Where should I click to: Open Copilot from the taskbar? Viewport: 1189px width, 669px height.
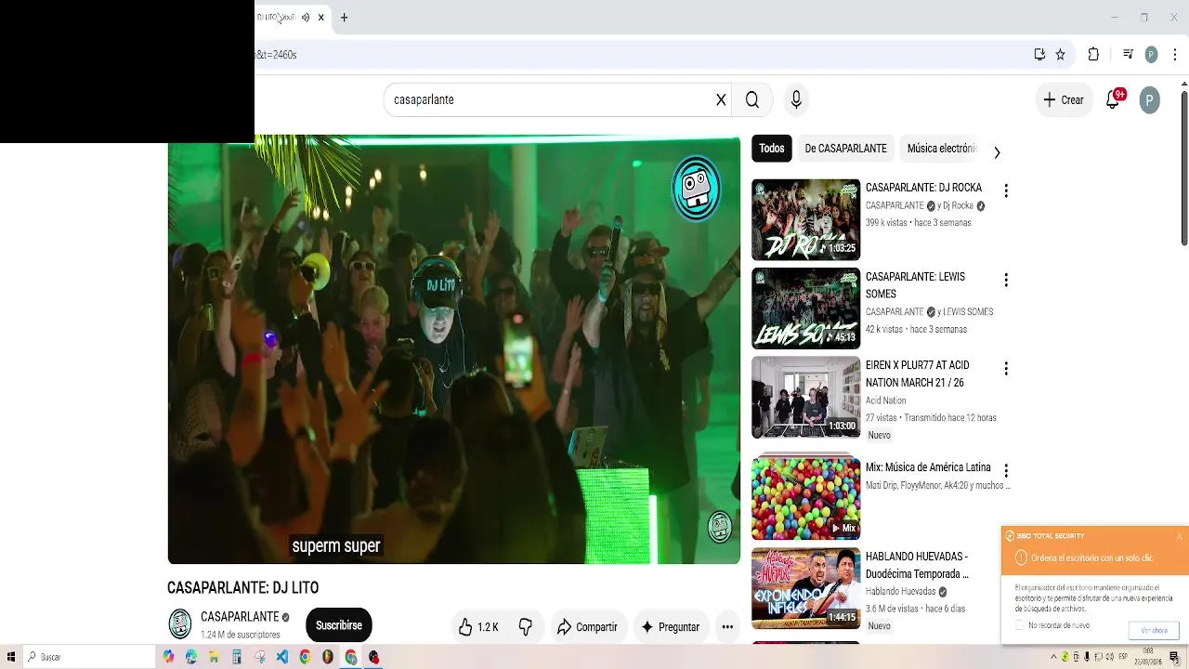tap(168, 657)
